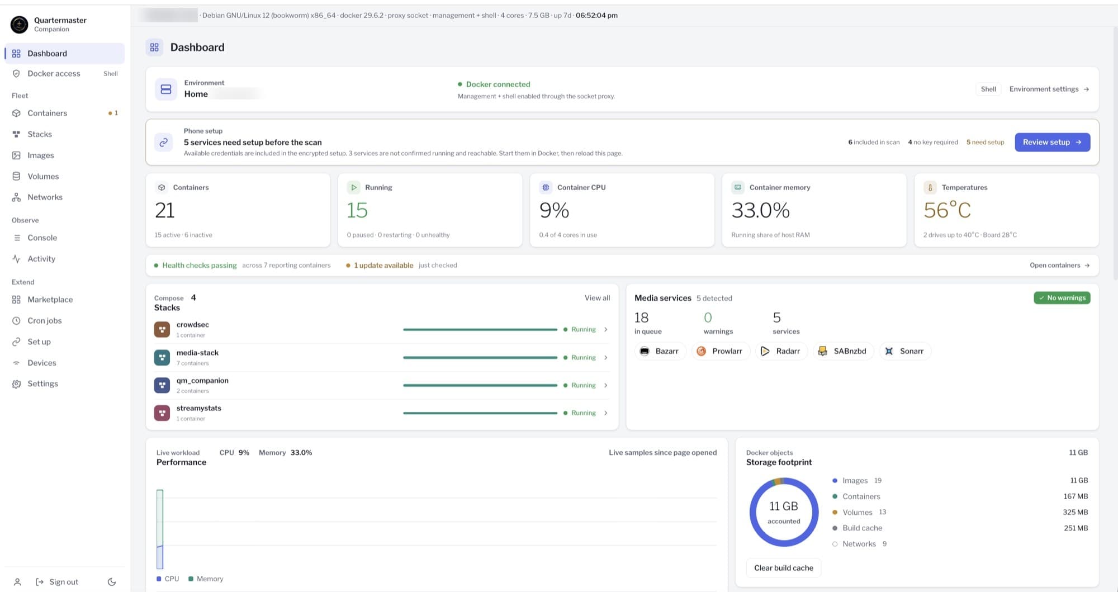Click the Build cache legend entry
1118x592 pixels.
point(960,528)
